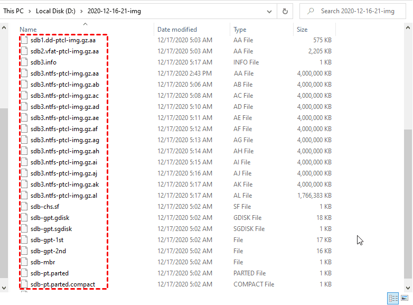The height and width of the screenshot is (305, 413).
Task: Click the file icon next to sdb3.info
Action: (x=25, y=62)
